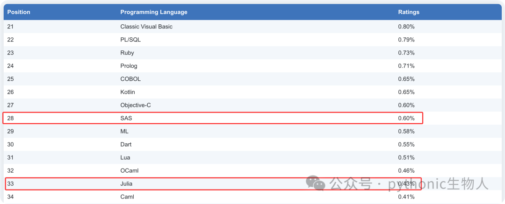Select the Objective-C language cell

pos(136,105)
